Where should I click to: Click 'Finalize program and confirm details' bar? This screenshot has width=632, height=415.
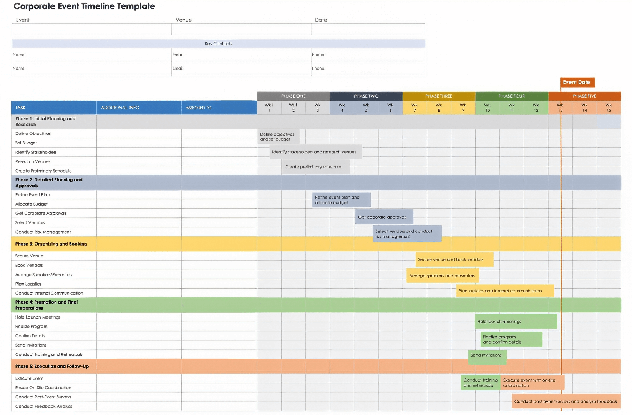click(511, 339)
